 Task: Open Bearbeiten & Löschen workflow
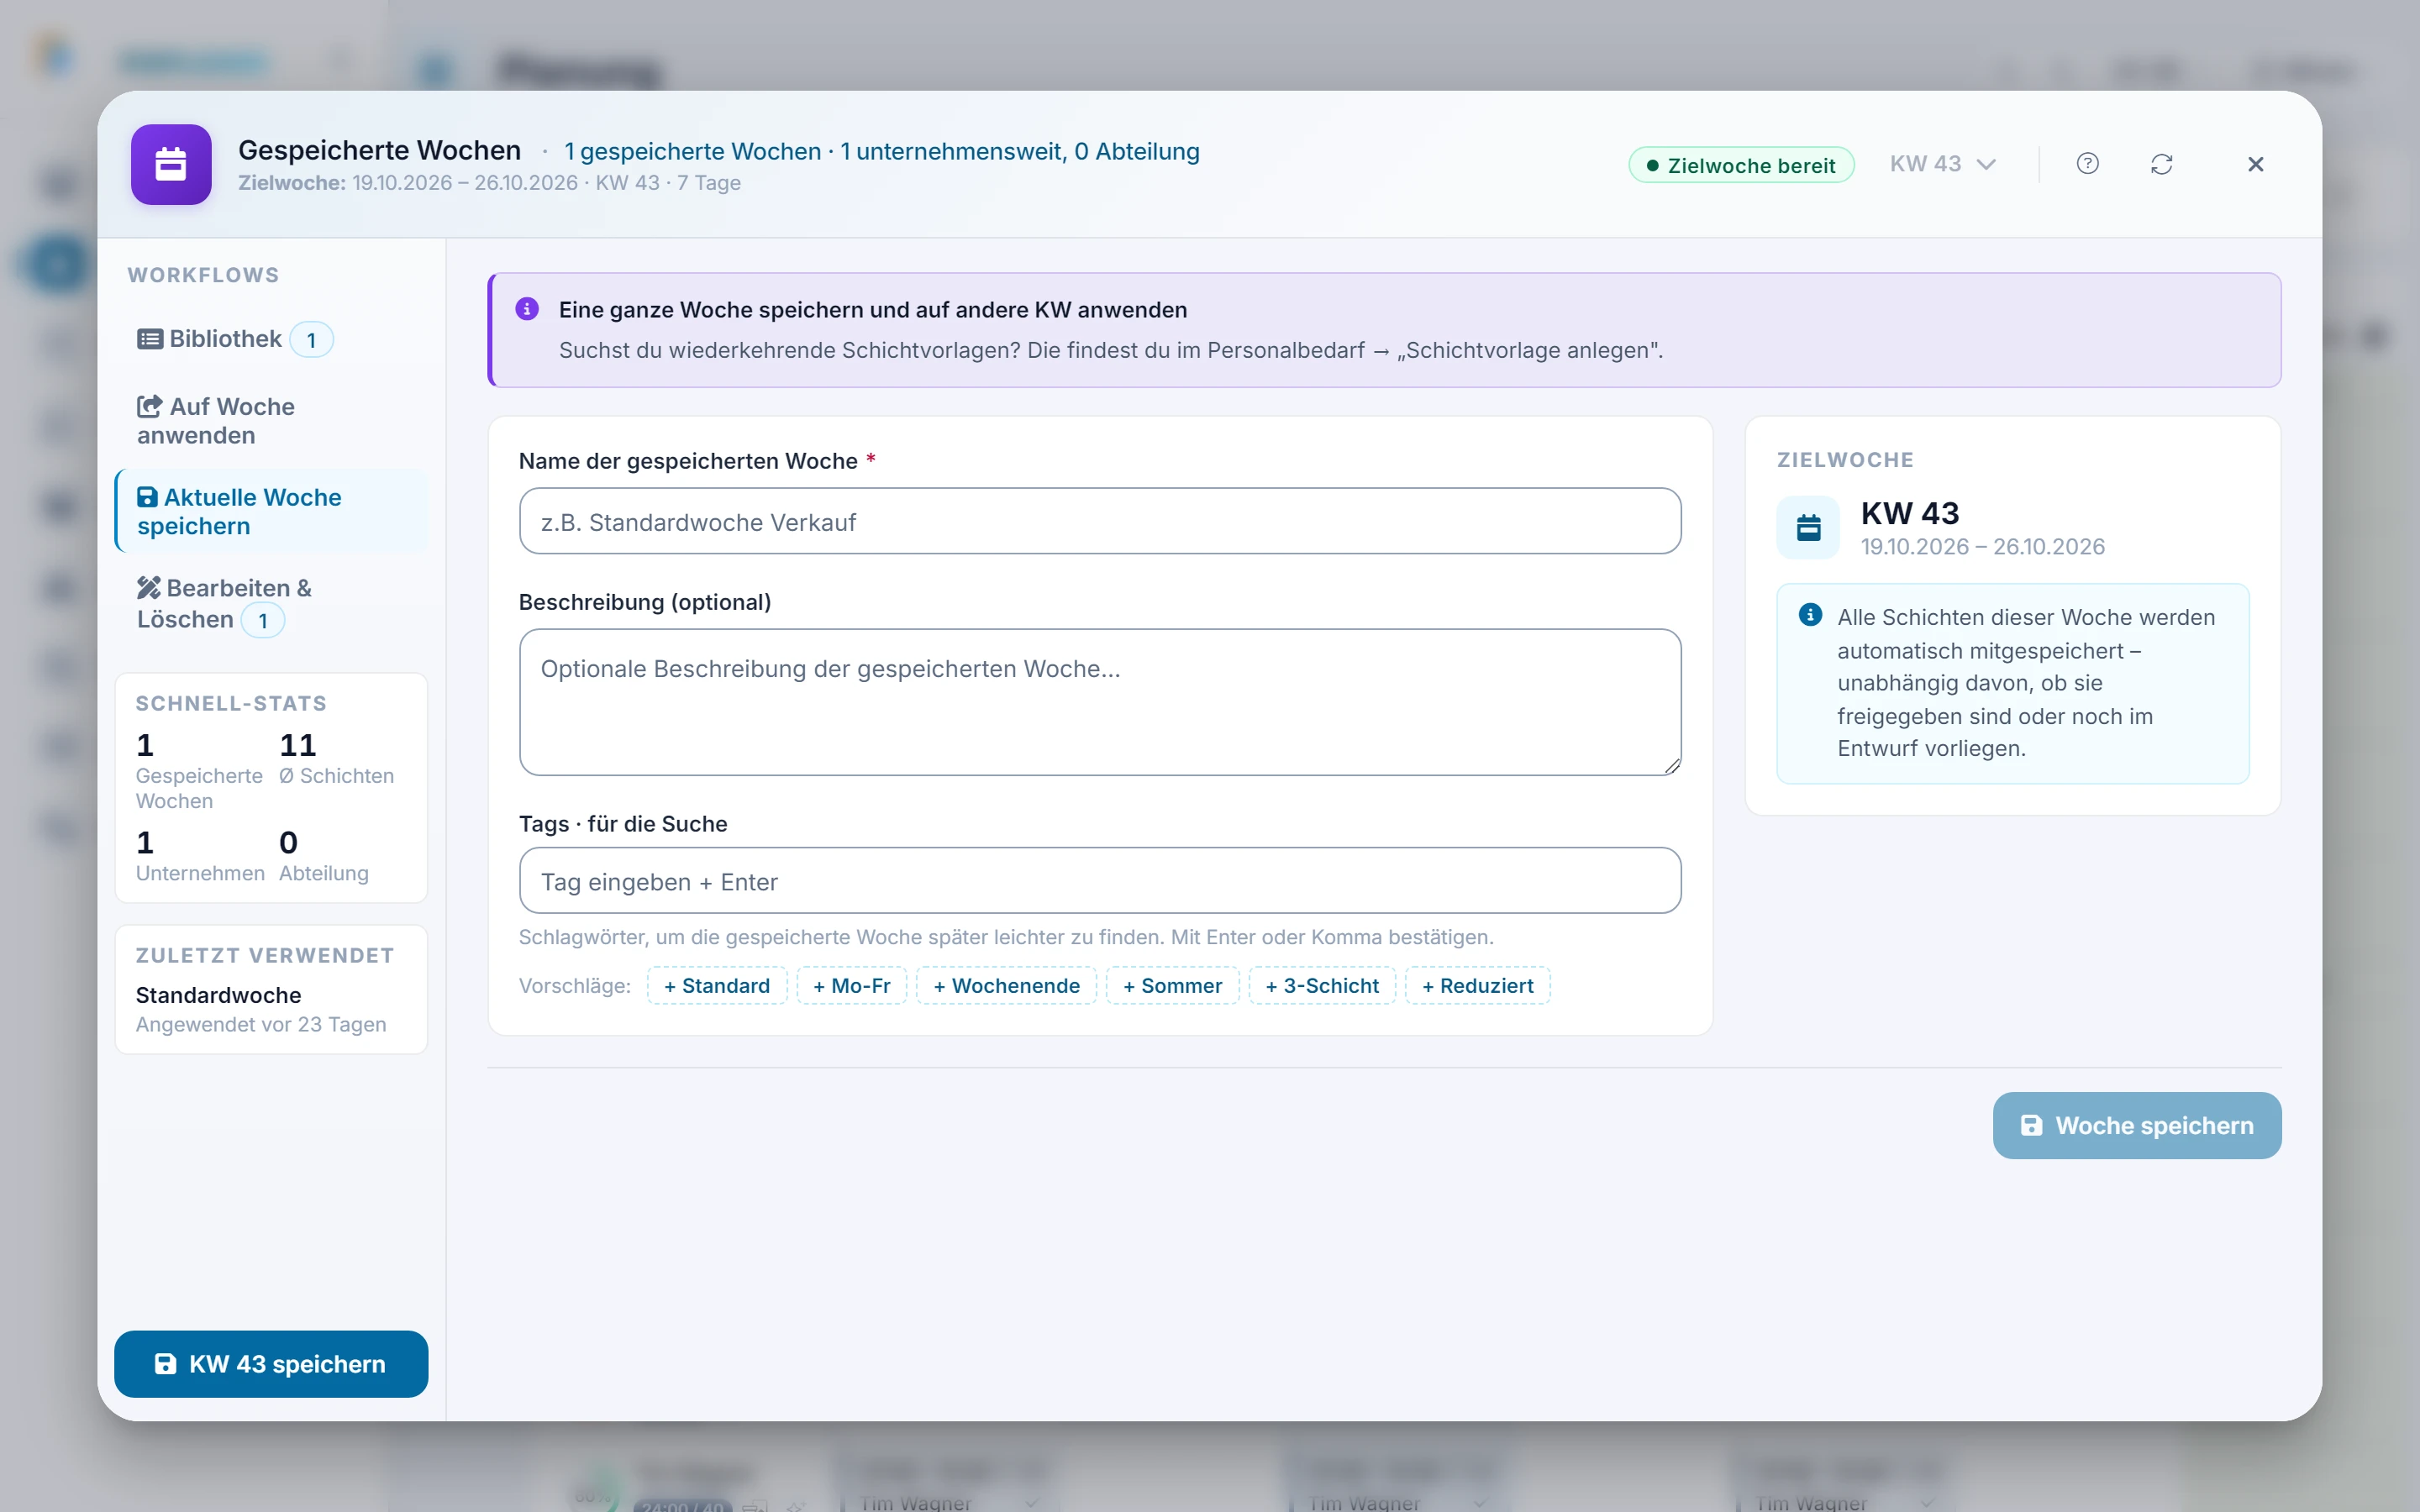[271, 603]
